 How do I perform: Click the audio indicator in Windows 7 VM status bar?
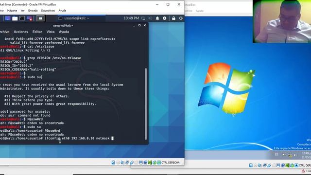[x=260, y=165]
